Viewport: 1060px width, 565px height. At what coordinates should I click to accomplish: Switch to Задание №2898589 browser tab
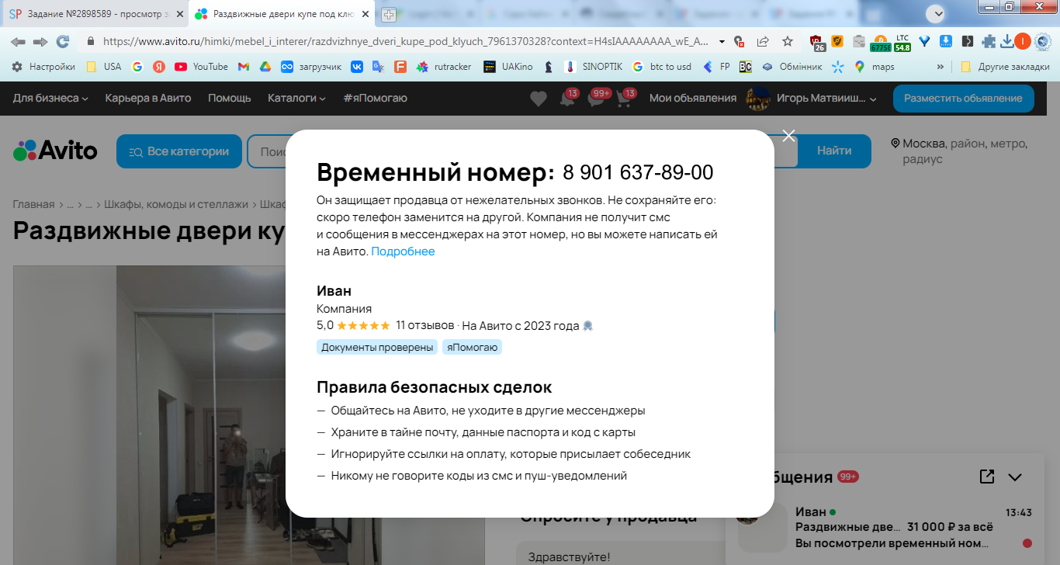[94, 14]
